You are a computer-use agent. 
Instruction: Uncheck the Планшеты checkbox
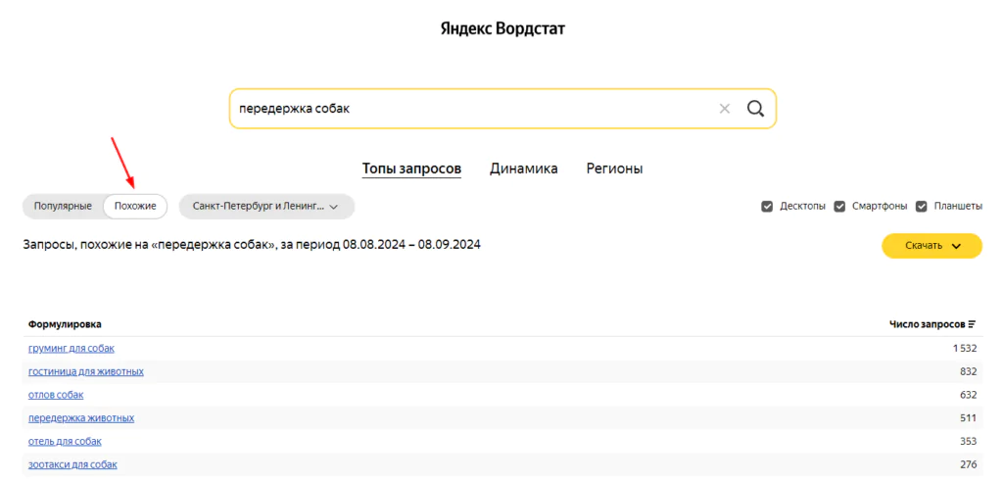coord(922,207)
